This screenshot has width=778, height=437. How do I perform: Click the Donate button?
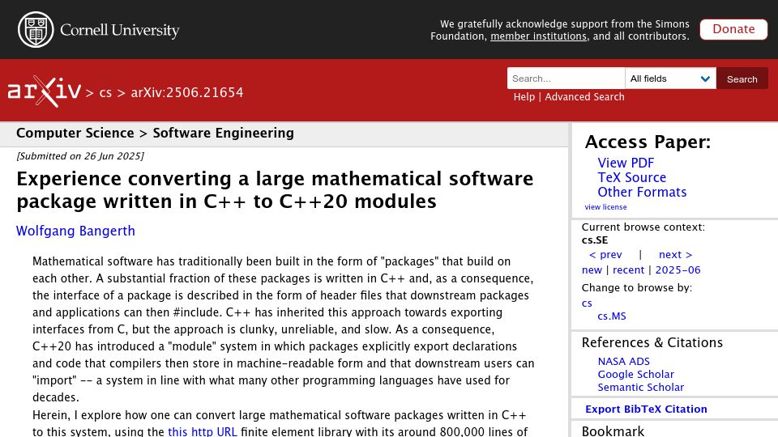pyautogui.click(x=733, y=29)
